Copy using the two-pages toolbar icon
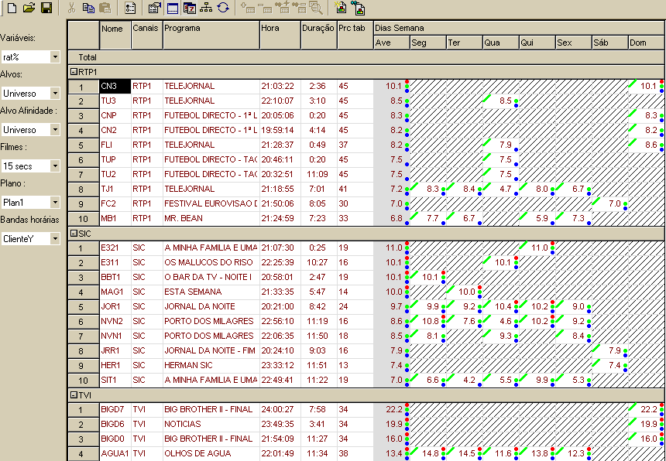The width and height of the screenshot is (666, 461). (88, 8)
